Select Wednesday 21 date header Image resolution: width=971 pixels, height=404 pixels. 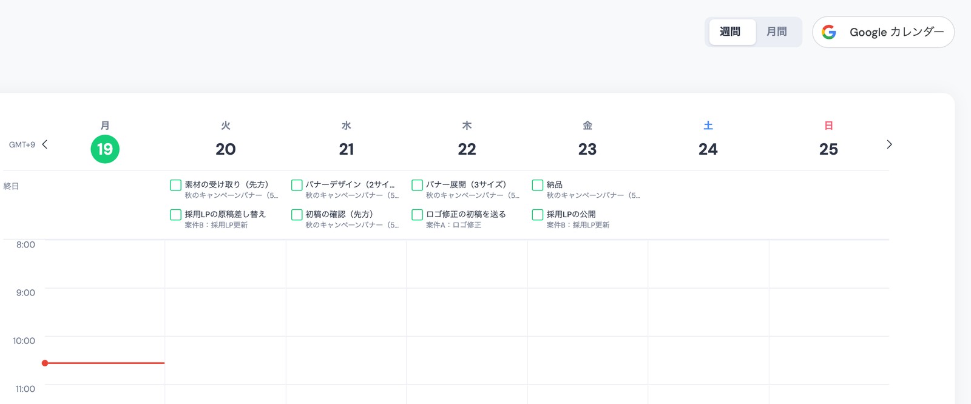click(347, 149)
